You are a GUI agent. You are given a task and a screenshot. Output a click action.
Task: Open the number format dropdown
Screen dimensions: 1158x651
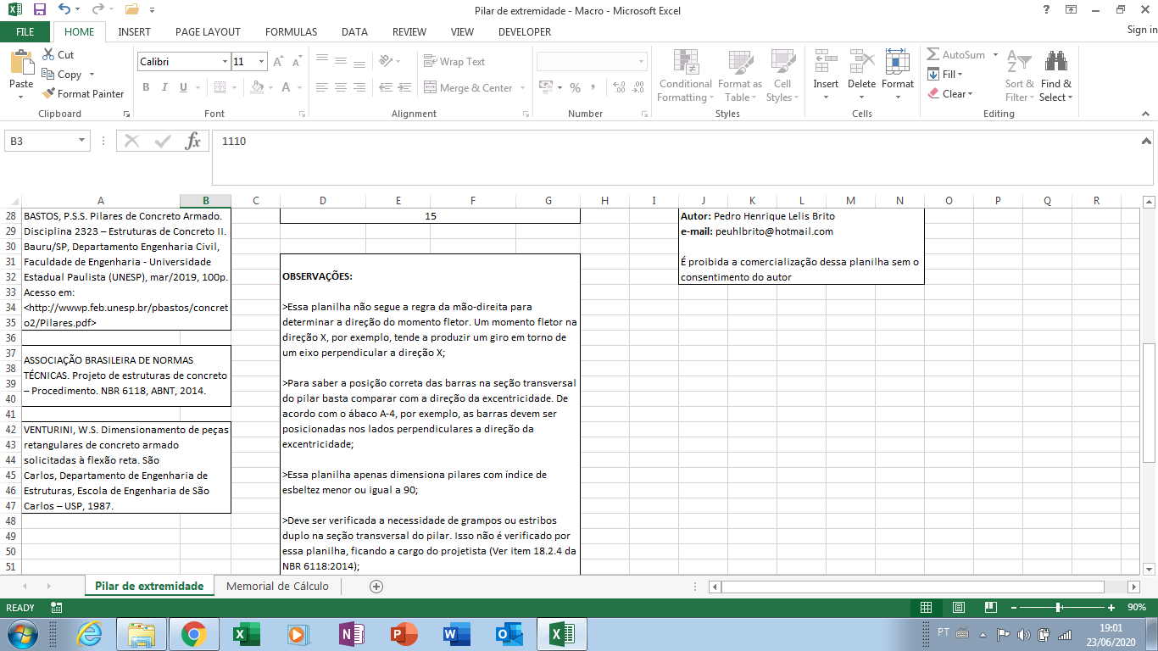(x=643, y=62)
